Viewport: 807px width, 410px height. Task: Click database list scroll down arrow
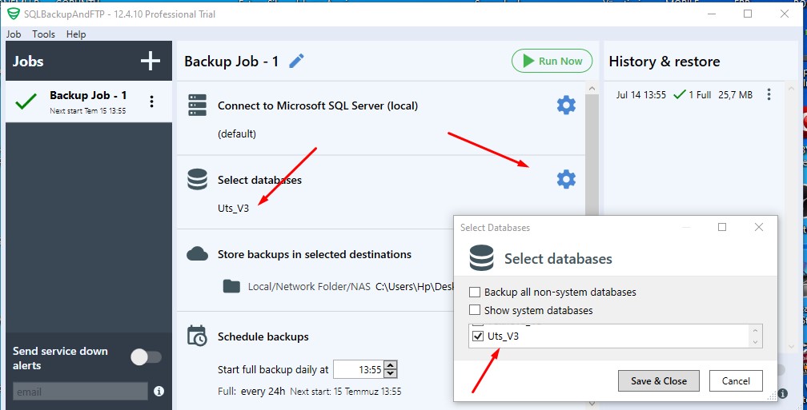click(x=755, y=342)
